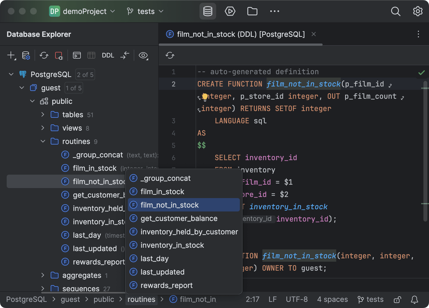The height and width of the screenshot is (308, 429).
Task: Expand the tables folder
Action: (43, 114)
